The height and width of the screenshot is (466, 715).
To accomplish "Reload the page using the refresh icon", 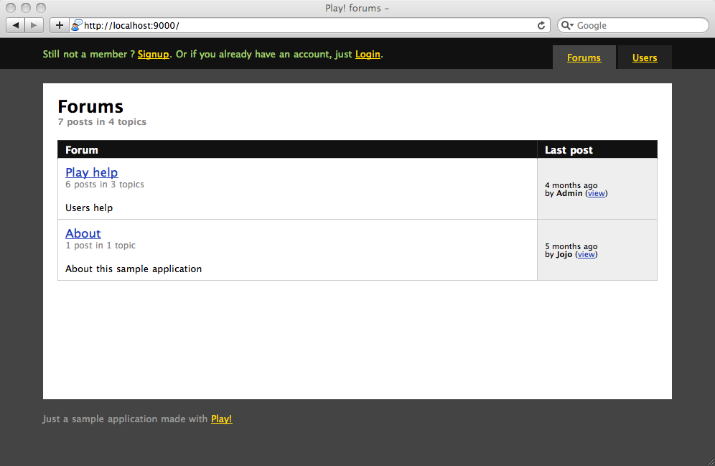I will click(x=541, y=25).
